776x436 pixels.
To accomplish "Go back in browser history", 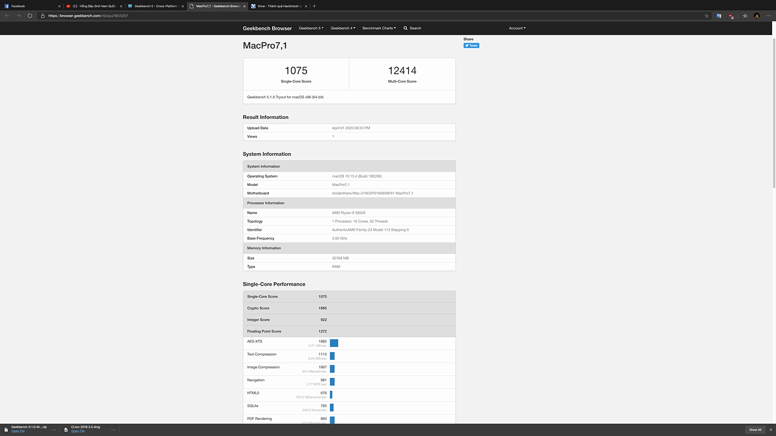I will [7, 16].
